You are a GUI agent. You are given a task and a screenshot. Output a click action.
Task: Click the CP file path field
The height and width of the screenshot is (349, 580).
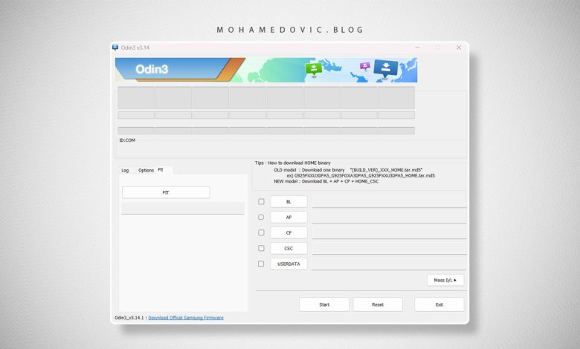(389, 233)
